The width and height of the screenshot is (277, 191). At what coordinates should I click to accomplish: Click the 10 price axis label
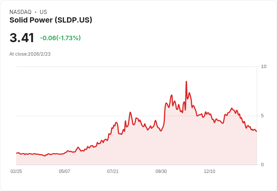tap(263, 67)
